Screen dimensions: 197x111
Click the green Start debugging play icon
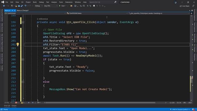60,6
